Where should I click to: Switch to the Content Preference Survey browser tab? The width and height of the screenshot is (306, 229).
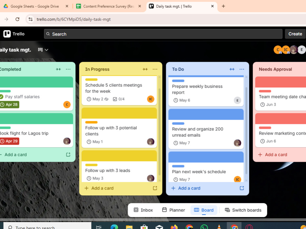(x=109, y=6)
